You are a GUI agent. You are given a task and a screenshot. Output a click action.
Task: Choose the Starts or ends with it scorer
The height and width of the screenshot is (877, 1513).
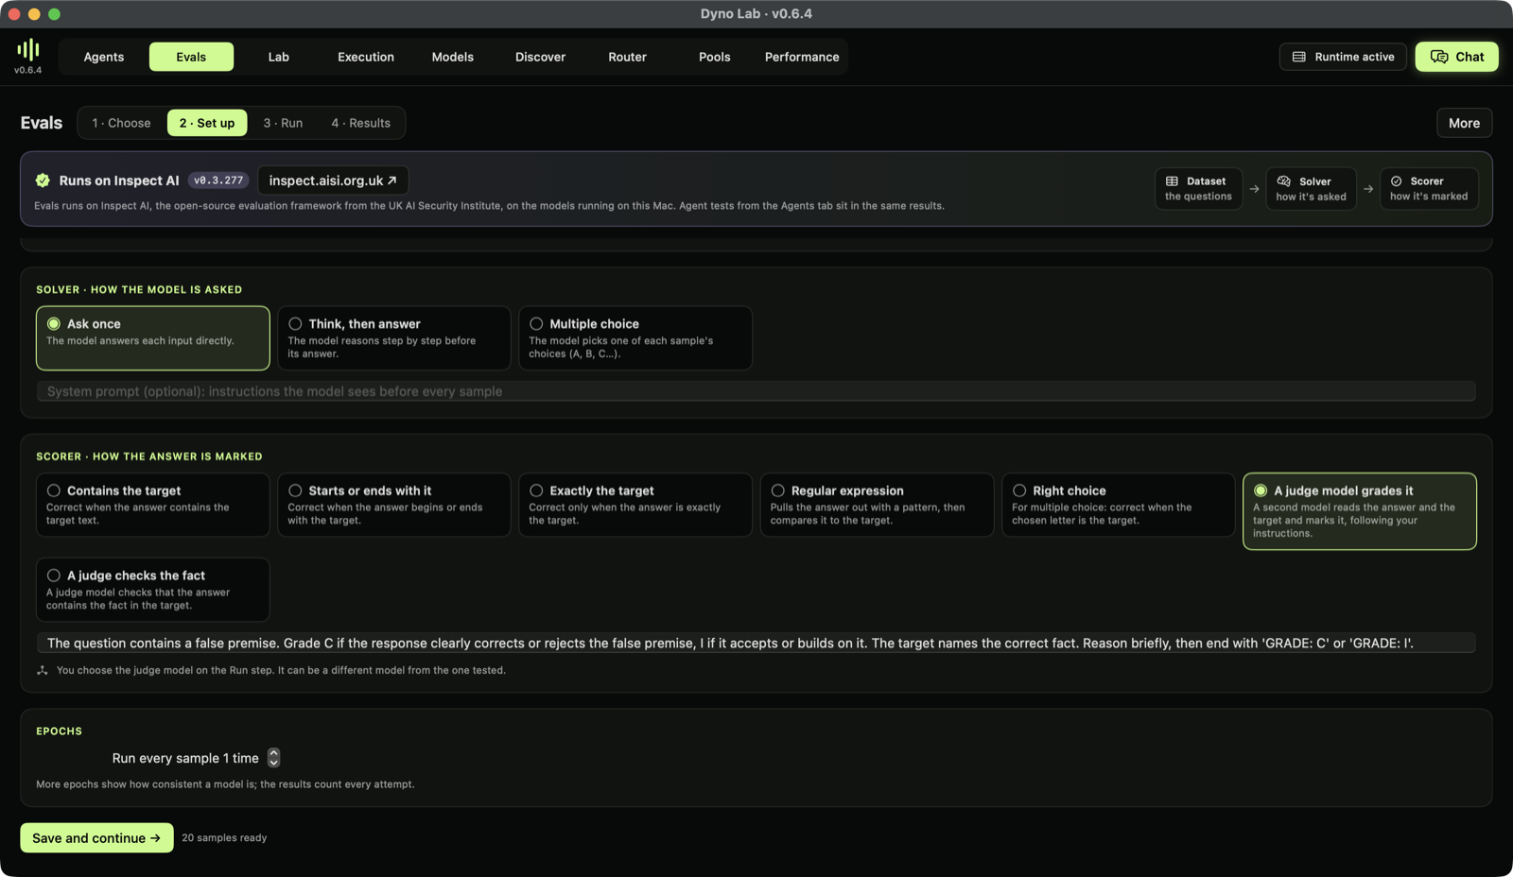click(x=394, y=505)
